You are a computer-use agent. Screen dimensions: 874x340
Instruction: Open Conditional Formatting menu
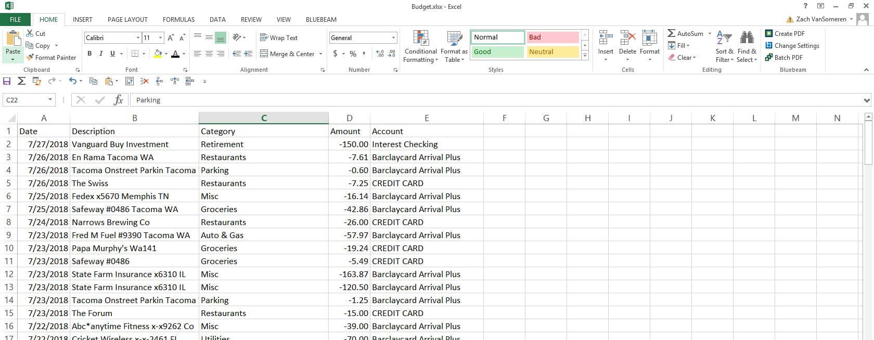420,47
